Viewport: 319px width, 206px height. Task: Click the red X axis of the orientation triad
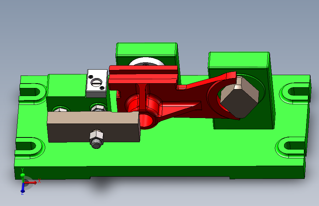(x=31, y=182)
